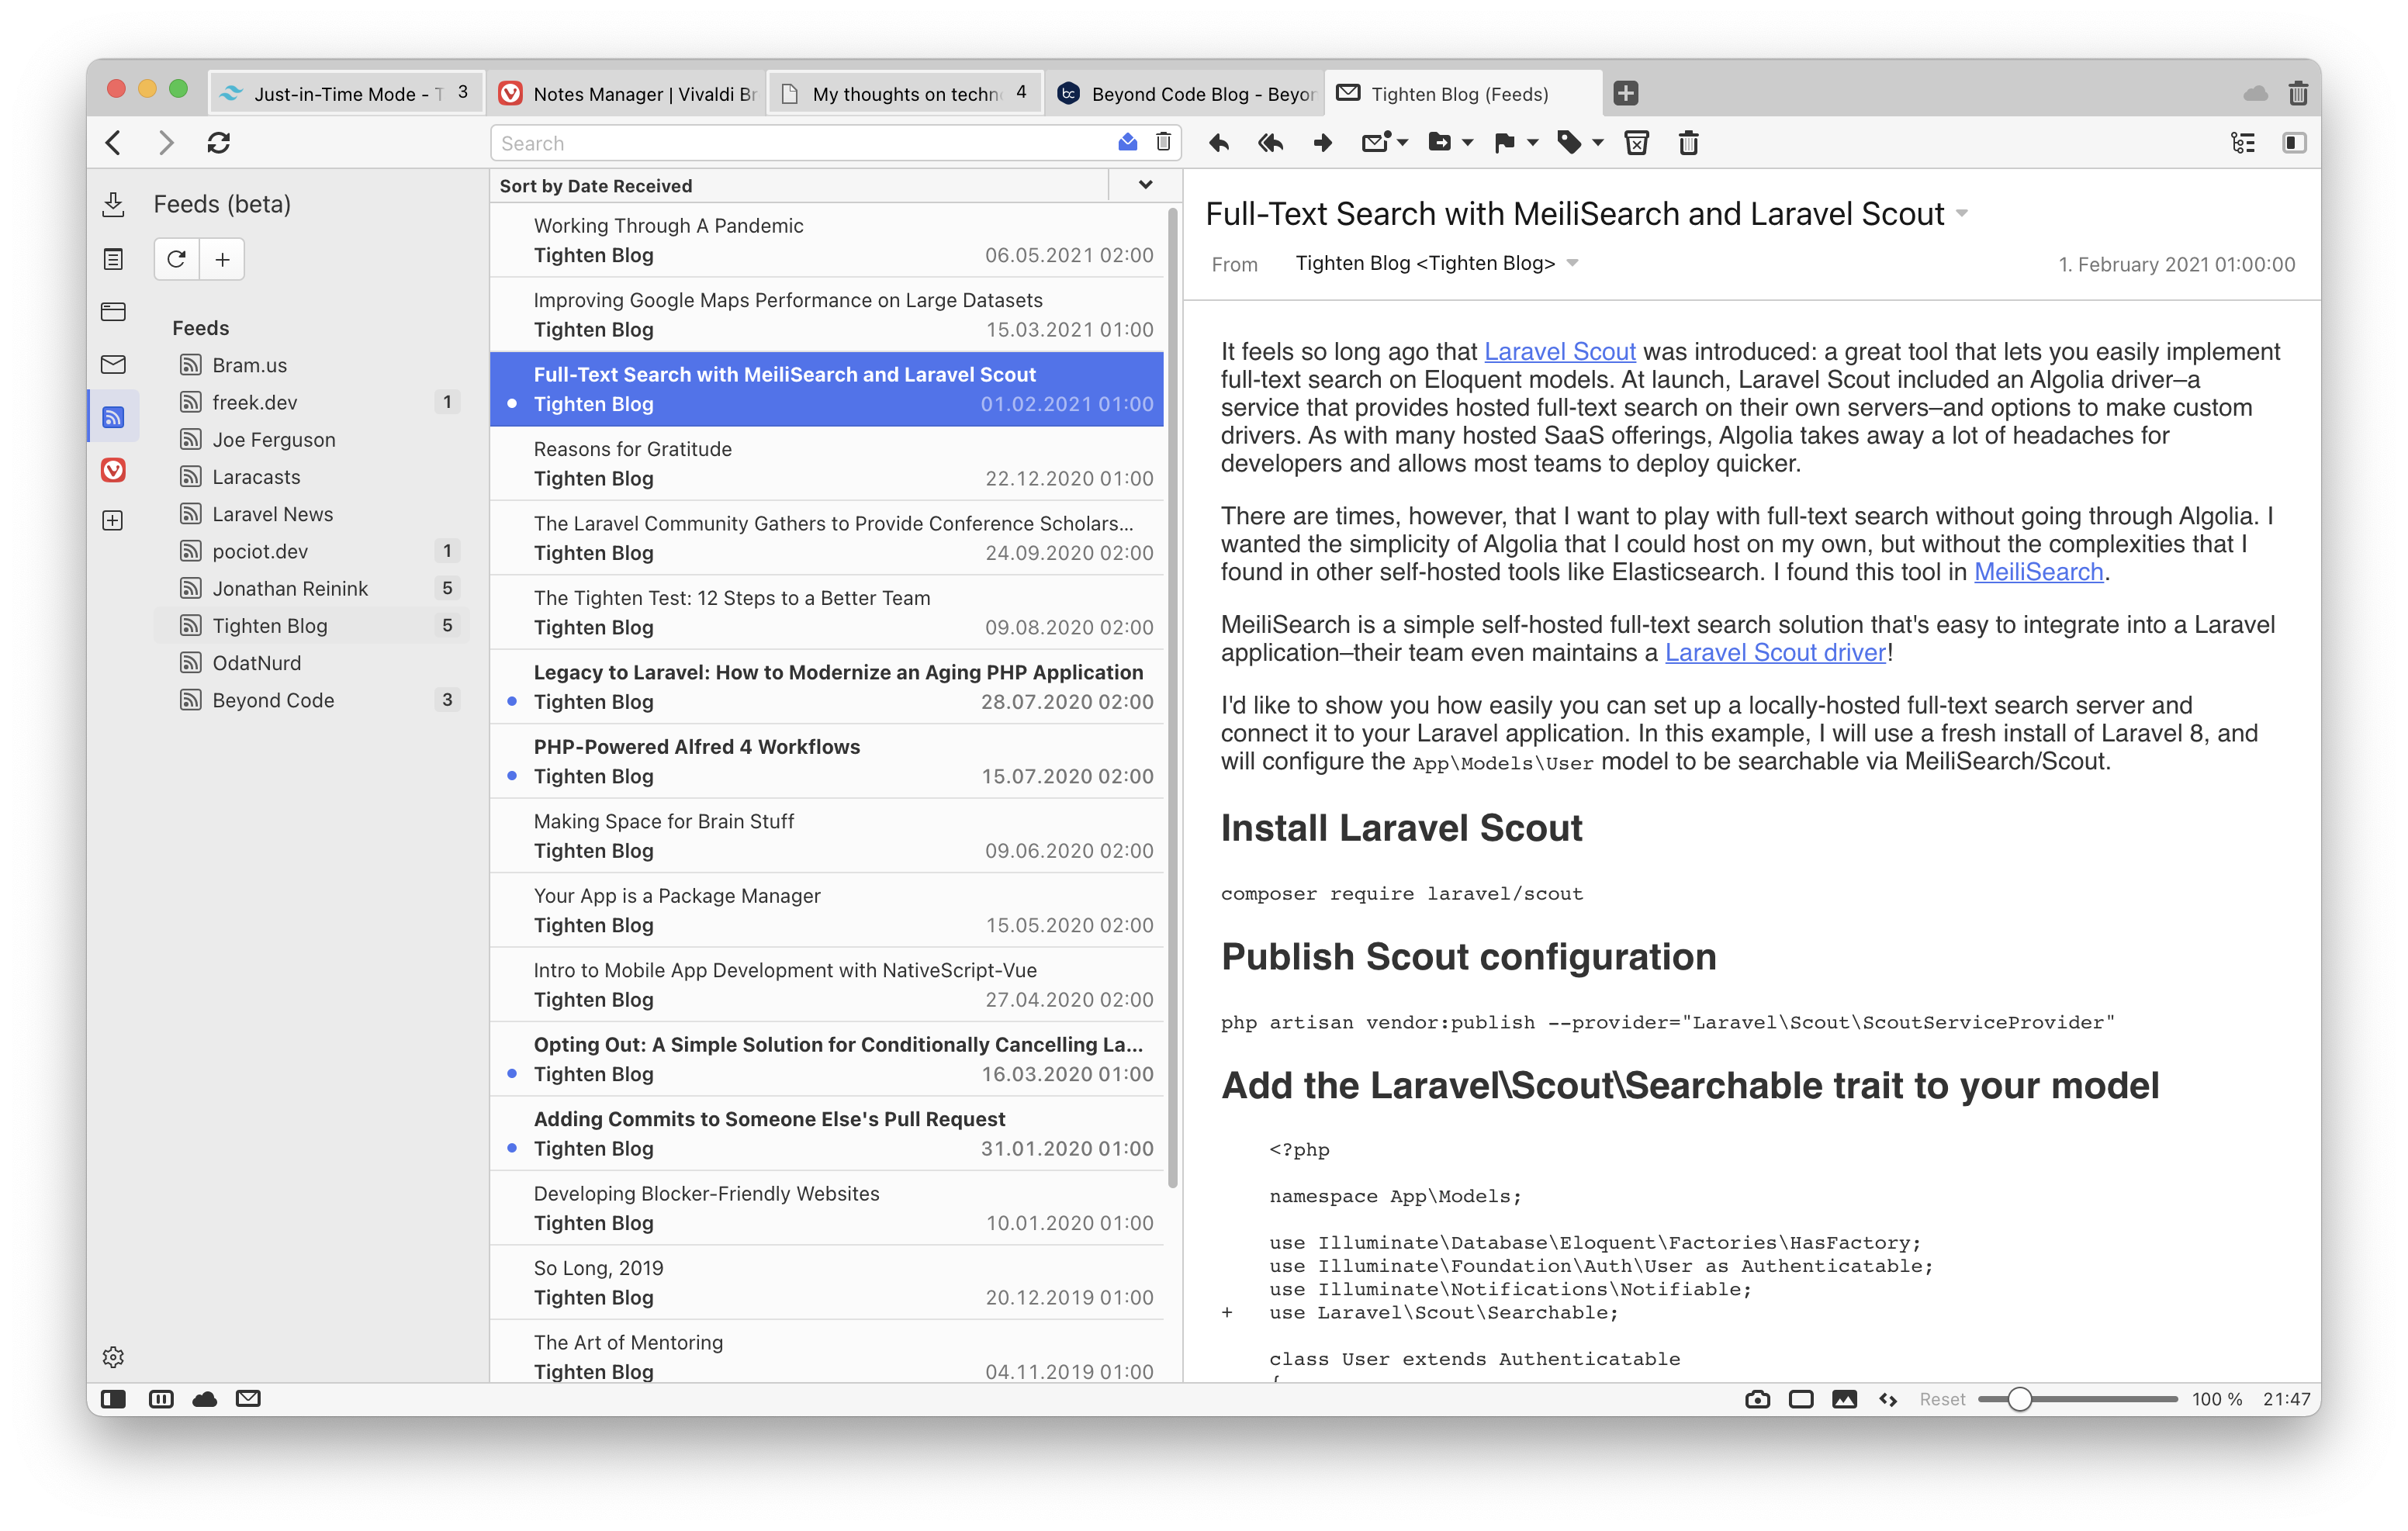This screenshot has width=2408, height=1531.
Task: Refresh all feeds in Feeds panel
Action: tap(176, 259)
